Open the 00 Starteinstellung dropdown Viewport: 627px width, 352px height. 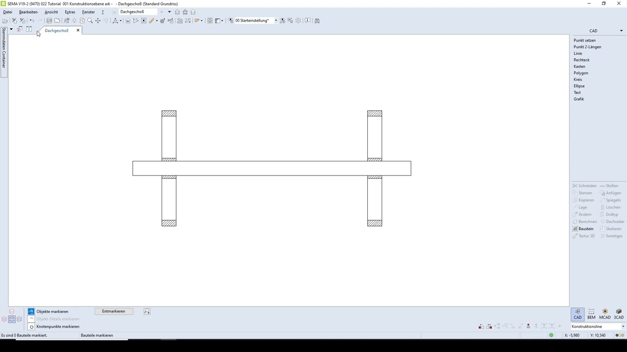[x=276, y=21]
